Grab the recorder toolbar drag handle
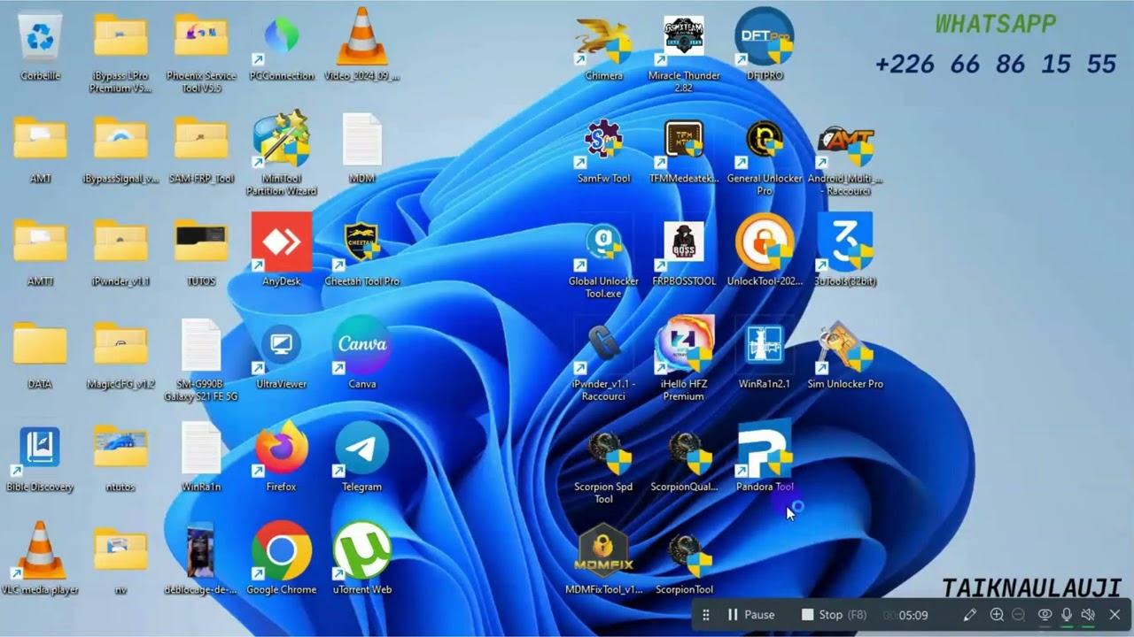This screenshot has height=637, width=1134. click(x=705, y=615)
